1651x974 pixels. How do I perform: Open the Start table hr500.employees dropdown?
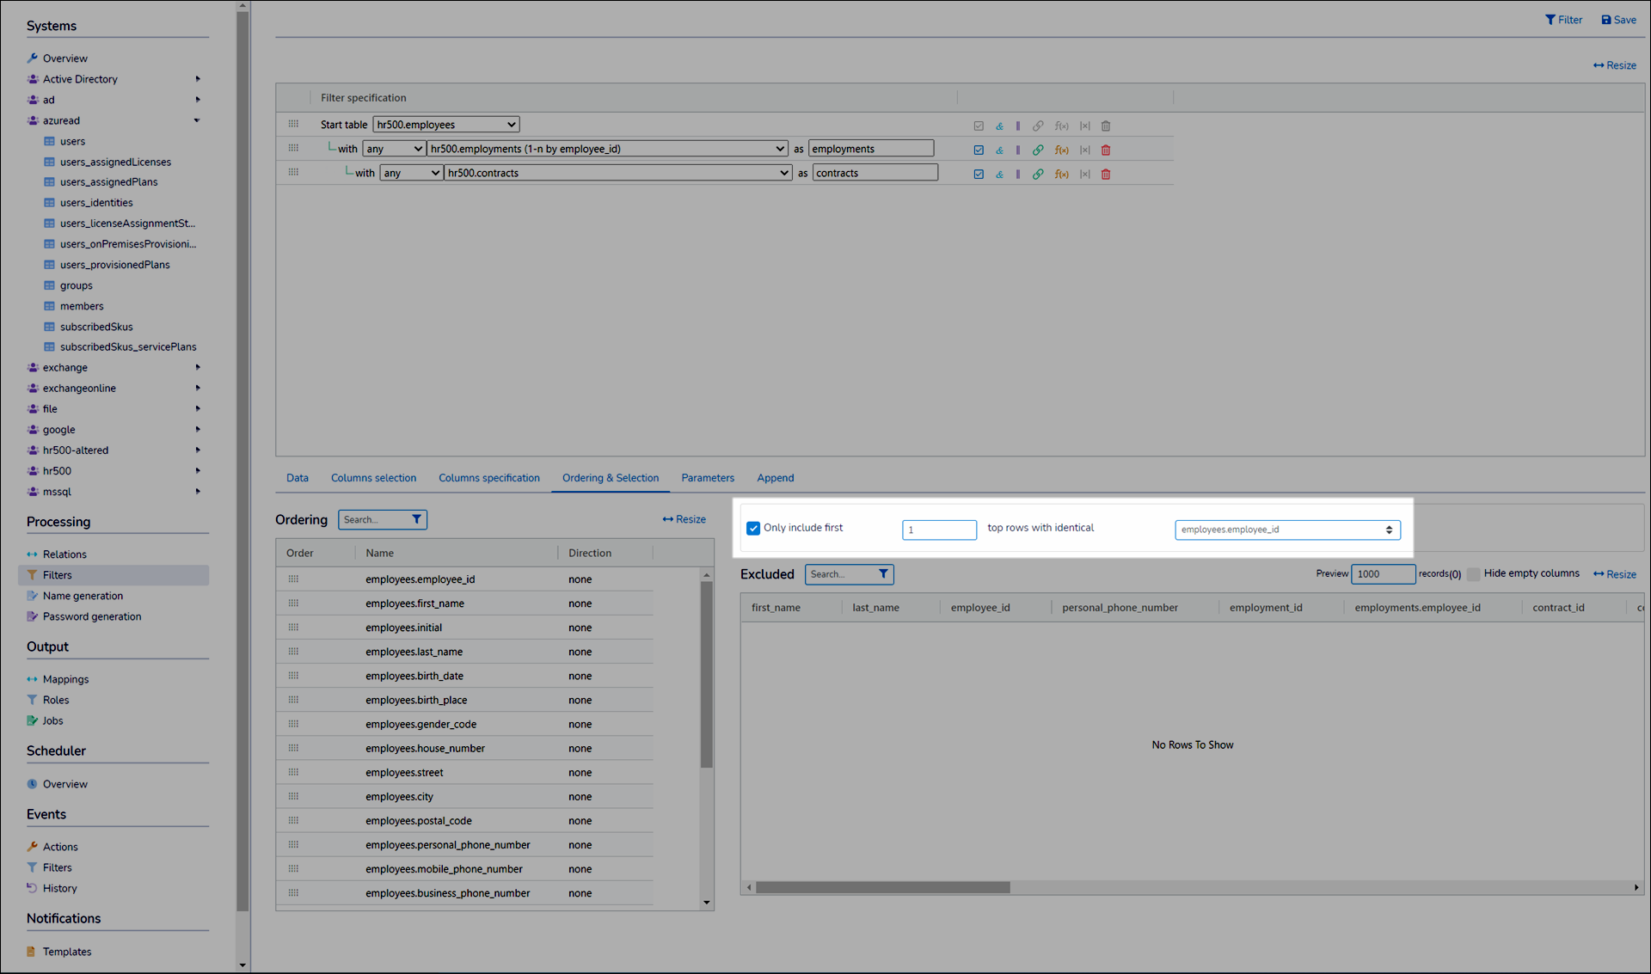point(445,125)
